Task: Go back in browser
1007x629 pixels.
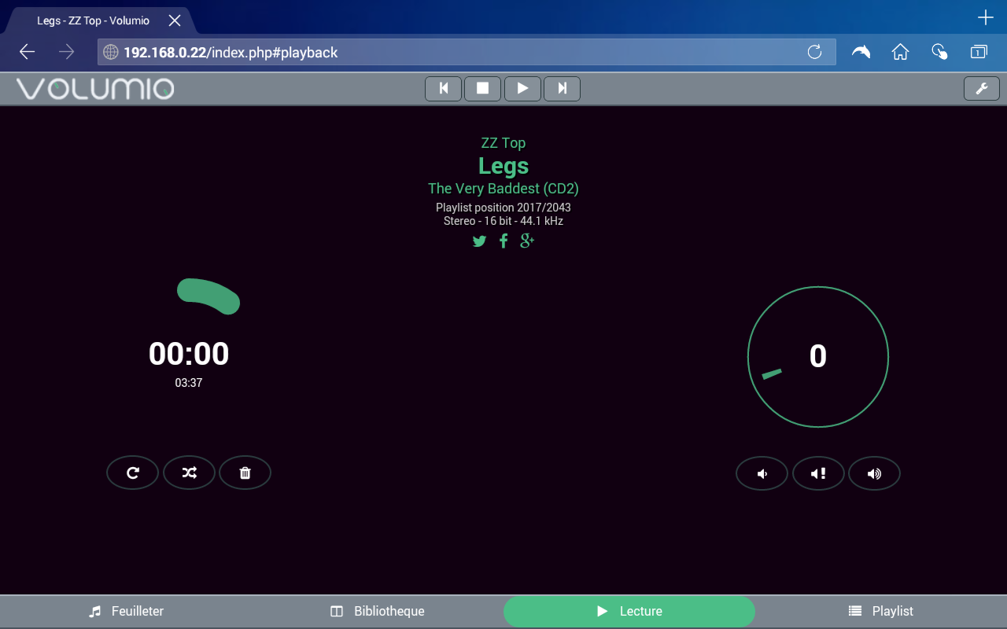Action: (x=28, y=52)
